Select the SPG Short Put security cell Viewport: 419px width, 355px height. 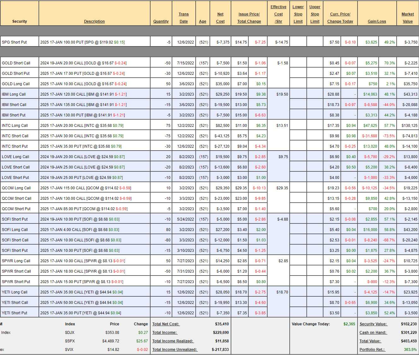tap(15, 42)
